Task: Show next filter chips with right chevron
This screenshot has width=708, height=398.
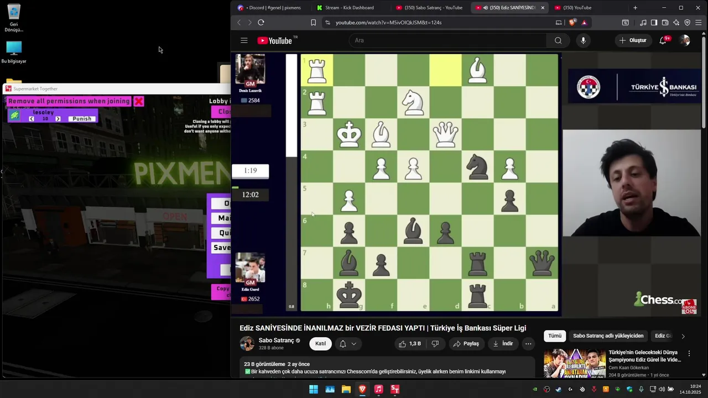Action: (683, 336)
